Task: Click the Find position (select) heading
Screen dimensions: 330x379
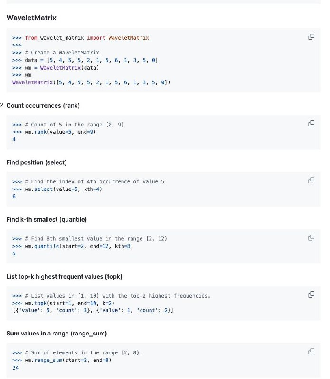Action: pyautogui.click(x=37, y=162)
